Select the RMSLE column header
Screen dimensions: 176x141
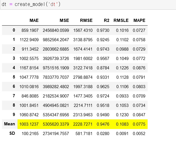click(121, 20)
